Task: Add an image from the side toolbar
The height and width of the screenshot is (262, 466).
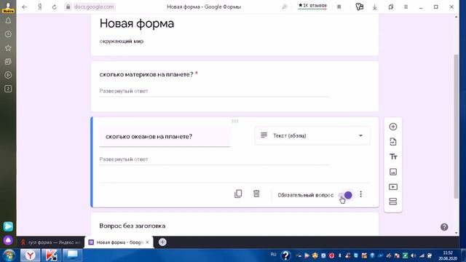Action: tap(393, 172)
